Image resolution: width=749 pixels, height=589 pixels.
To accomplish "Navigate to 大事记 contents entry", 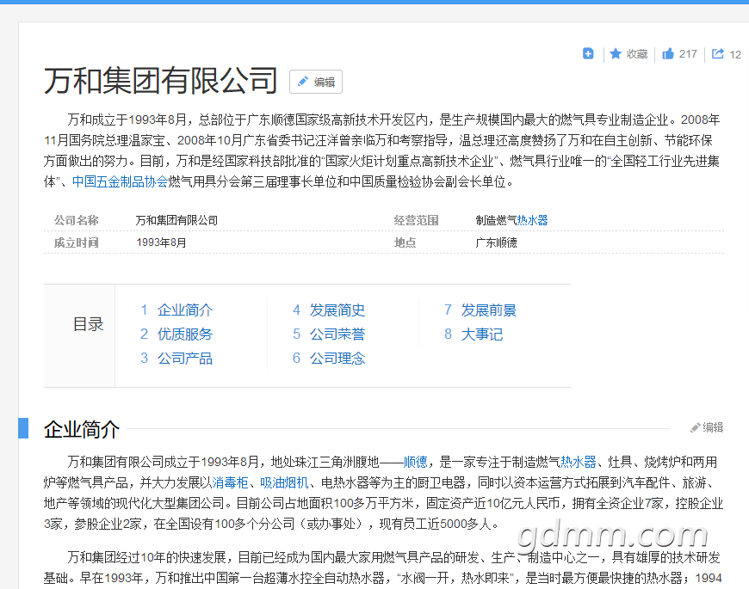I will (481, 334).
